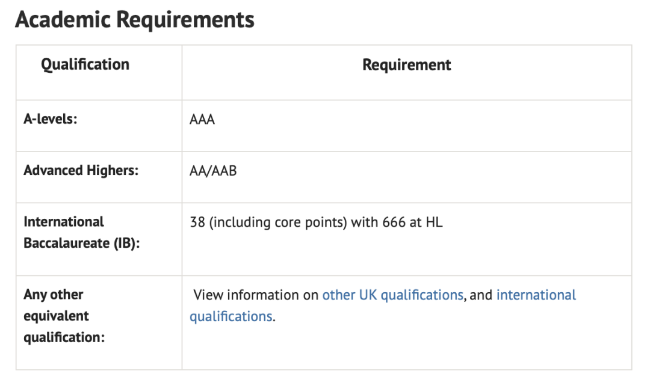Click the HL text in IB row
This screenshot has width=650, height=380.
tap(433, 222)
